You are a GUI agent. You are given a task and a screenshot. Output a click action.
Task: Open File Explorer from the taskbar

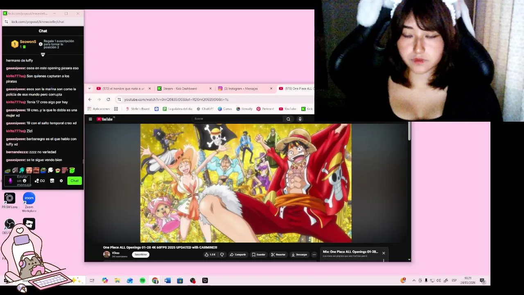(x=117, y=281)
